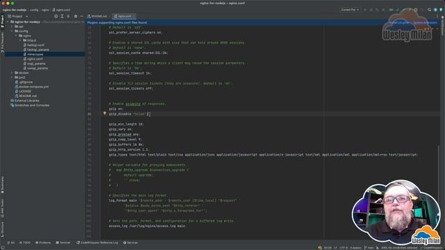The image size is (445, 250).
Task: Select LICENSE file
Action: [23, 91]
